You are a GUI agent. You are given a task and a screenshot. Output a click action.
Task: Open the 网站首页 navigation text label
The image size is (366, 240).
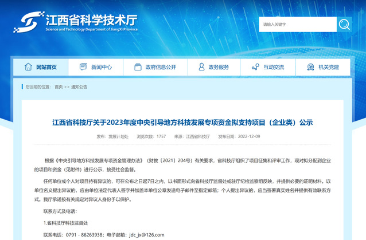pos(46,67)
